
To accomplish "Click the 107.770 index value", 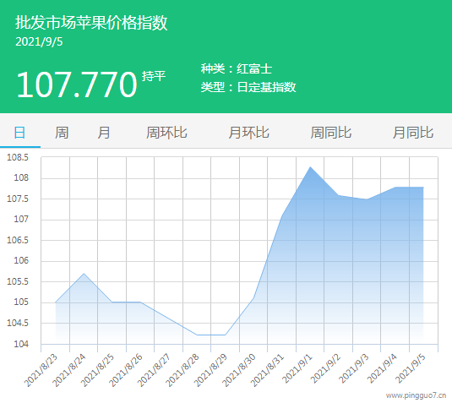I will 77,84.
